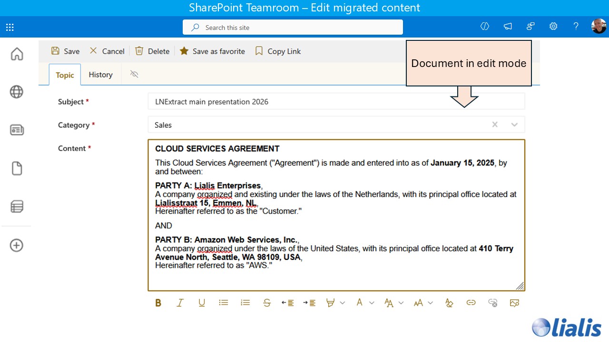
Task: Save the document with the Save button
Action: (66, 51)
